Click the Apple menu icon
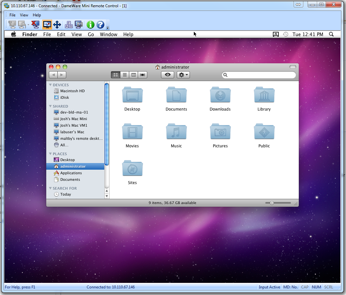 (14, 34)
